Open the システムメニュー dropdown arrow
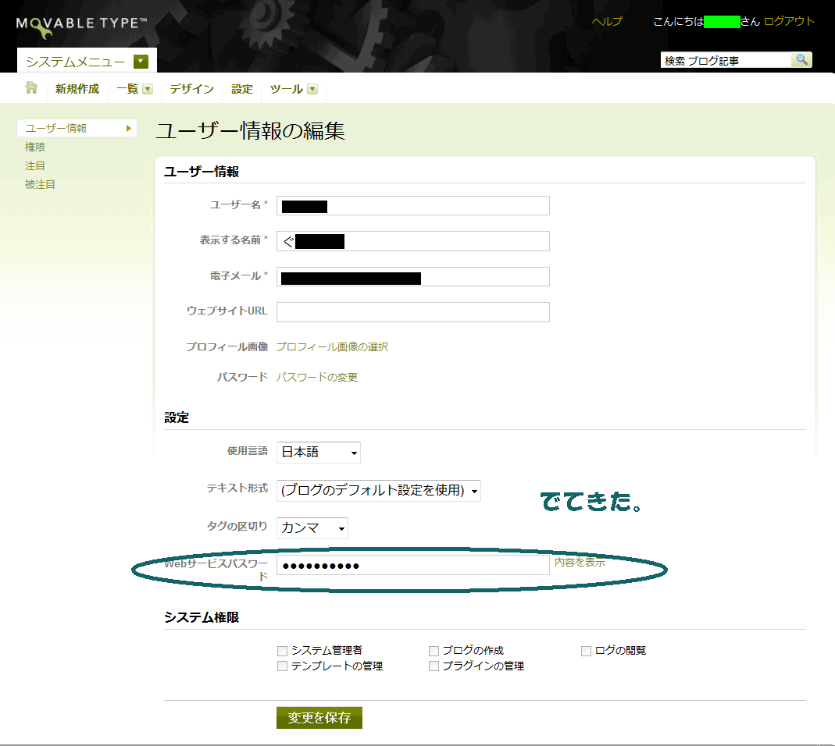Image resolution: width=835 pixels, height=746 pixels. coord(141,62)
